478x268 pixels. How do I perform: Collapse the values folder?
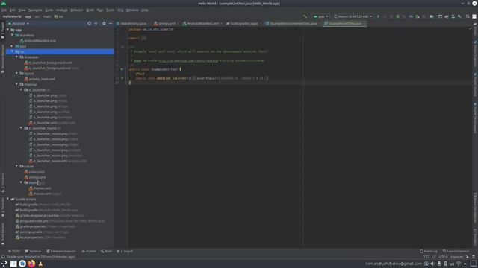[x=16, y=166]
